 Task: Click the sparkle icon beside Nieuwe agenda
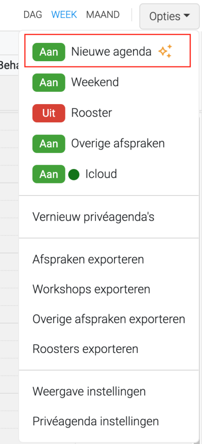coord(165,51)
